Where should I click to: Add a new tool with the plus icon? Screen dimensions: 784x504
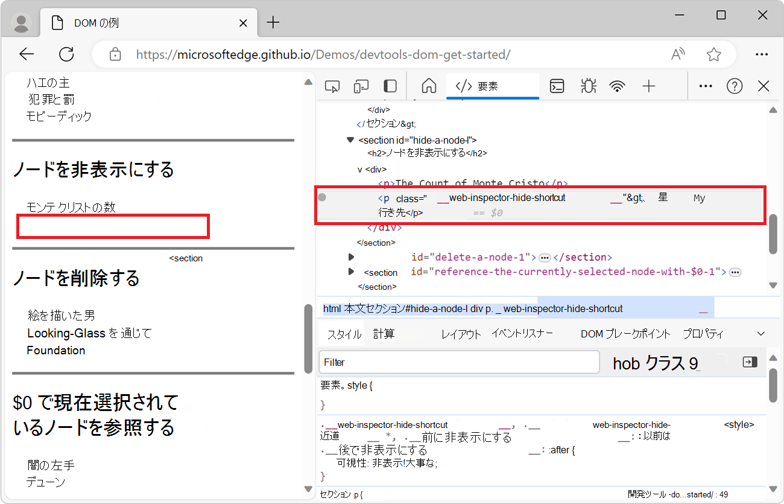click(x=649, y=86)
